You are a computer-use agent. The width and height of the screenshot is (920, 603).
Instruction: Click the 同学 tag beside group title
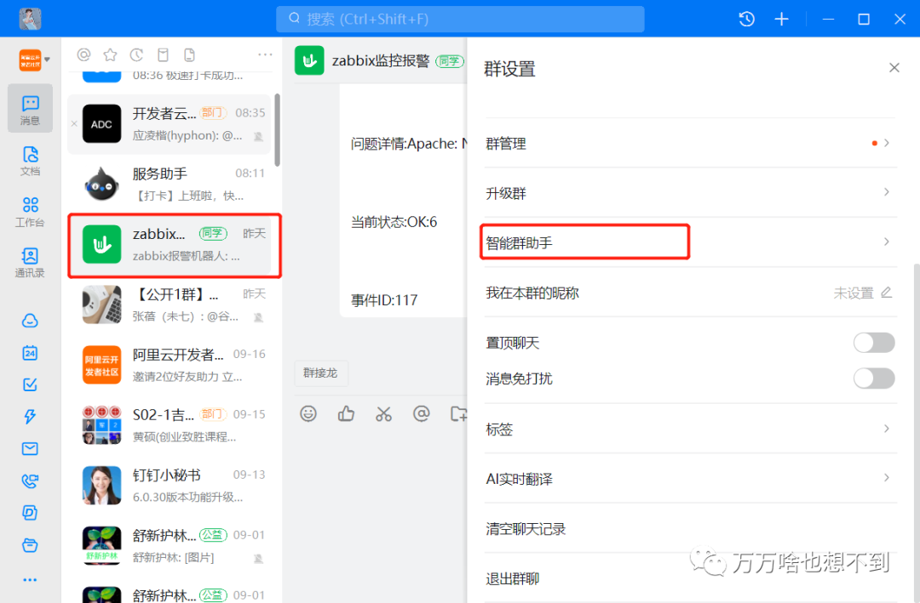pos(450,61)
